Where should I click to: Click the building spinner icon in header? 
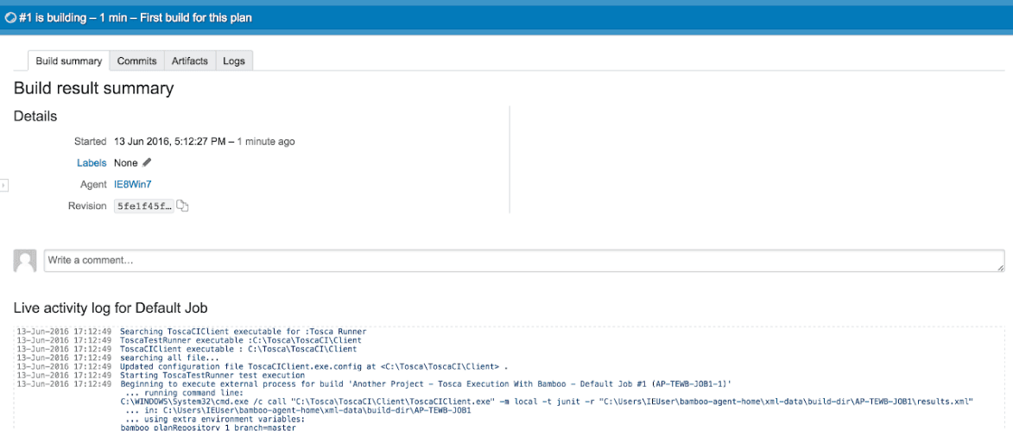point(10,18)
